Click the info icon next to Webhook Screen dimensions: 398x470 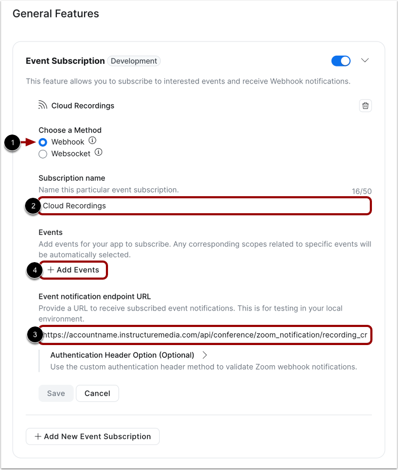coord(93,141)
